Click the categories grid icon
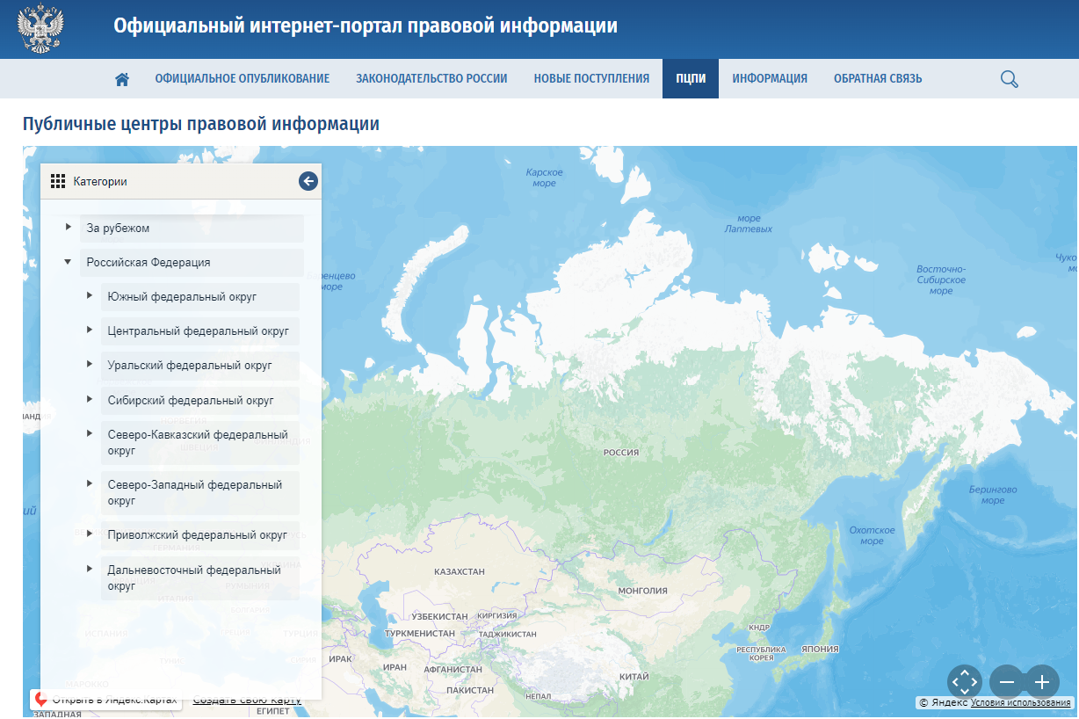The image size is (1079, 719). (x=58, y=182)
